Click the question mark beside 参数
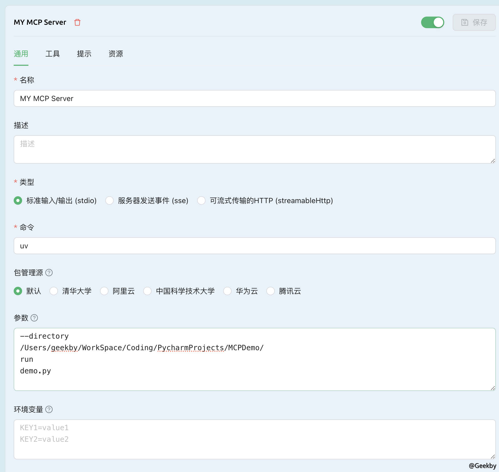The width and height of the screenshot is (499, 472). [x=34, y=318]
